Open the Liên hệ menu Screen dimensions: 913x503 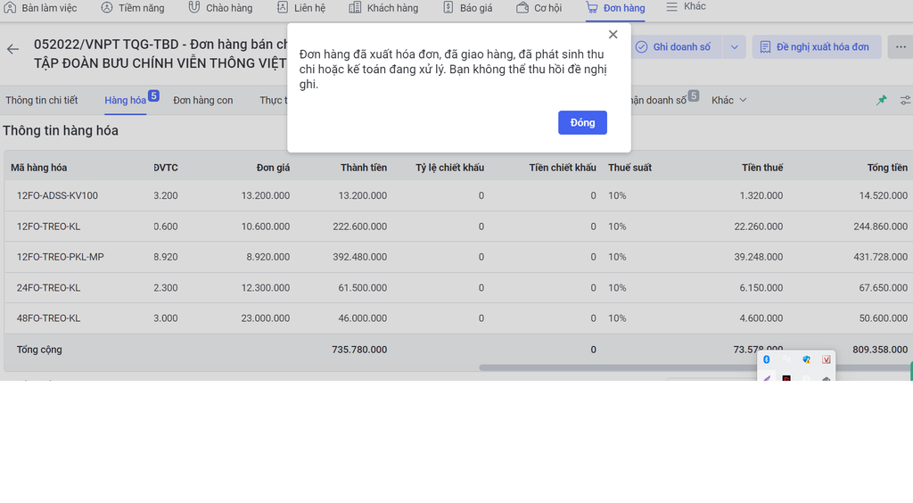(301, 8)
